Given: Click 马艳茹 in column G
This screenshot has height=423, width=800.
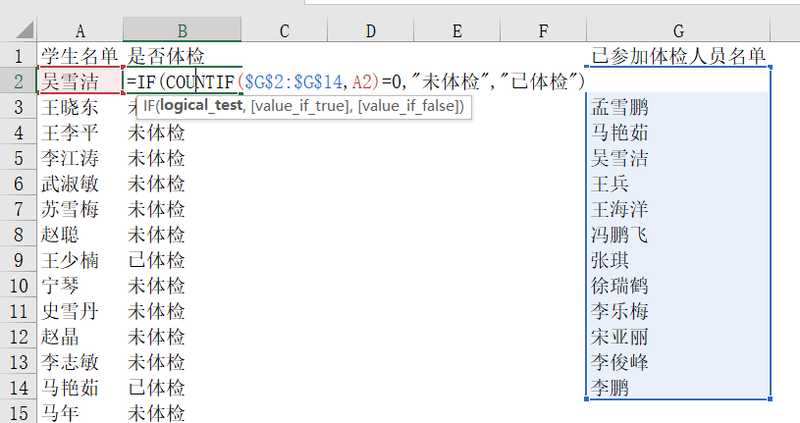Looking at the screenshot, I should click(678, 132).
